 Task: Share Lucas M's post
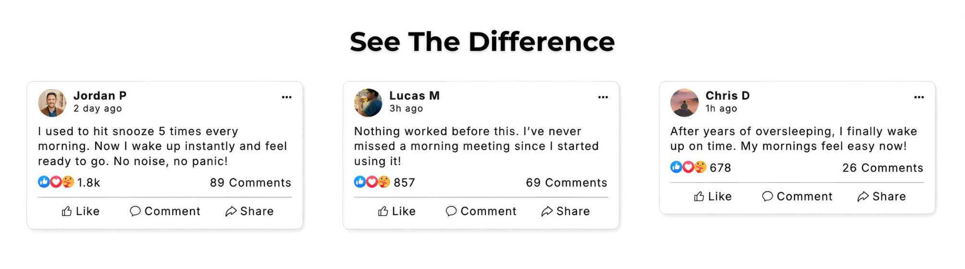click(566, 211)
